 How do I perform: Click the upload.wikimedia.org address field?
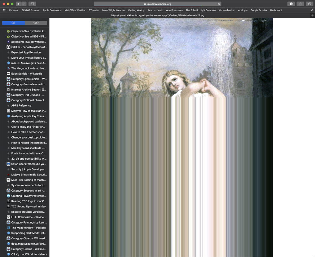[x=157, y=4]
